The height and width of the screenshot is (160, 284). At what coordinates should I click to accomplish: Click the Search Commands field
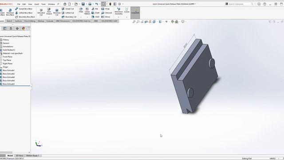point(240,4)
